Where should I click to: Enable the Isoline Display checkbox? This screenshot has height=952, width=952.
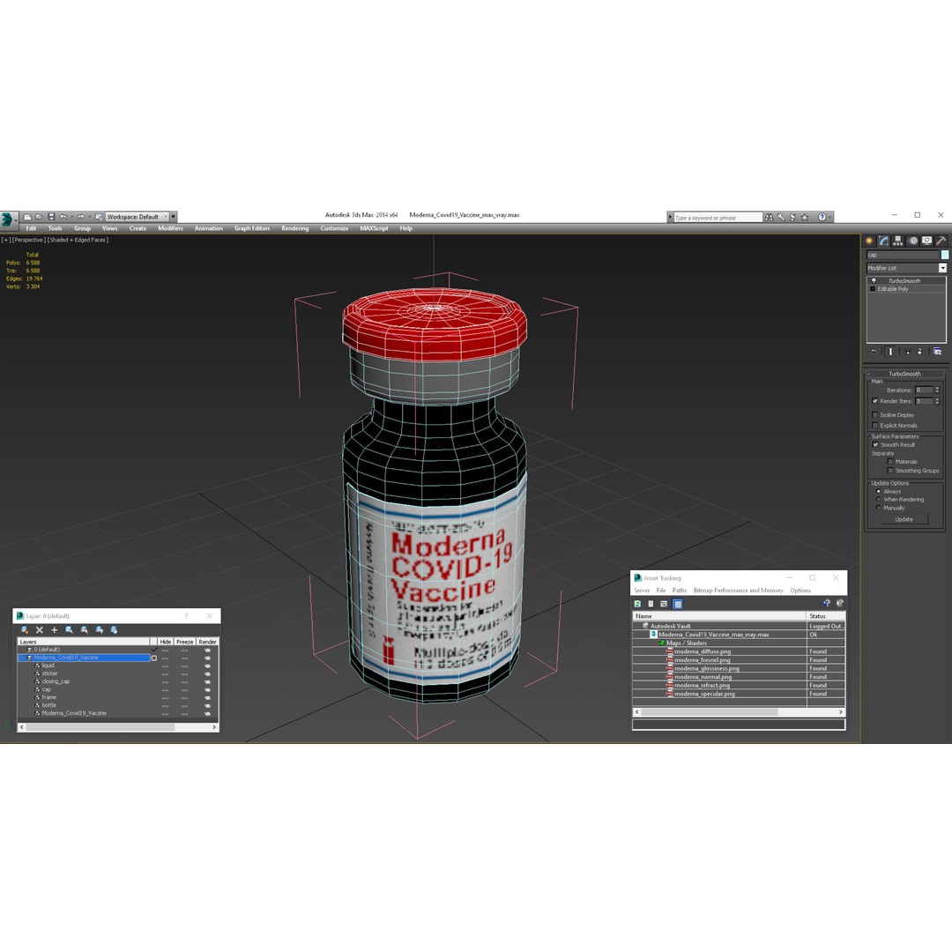tap(875, 414)
